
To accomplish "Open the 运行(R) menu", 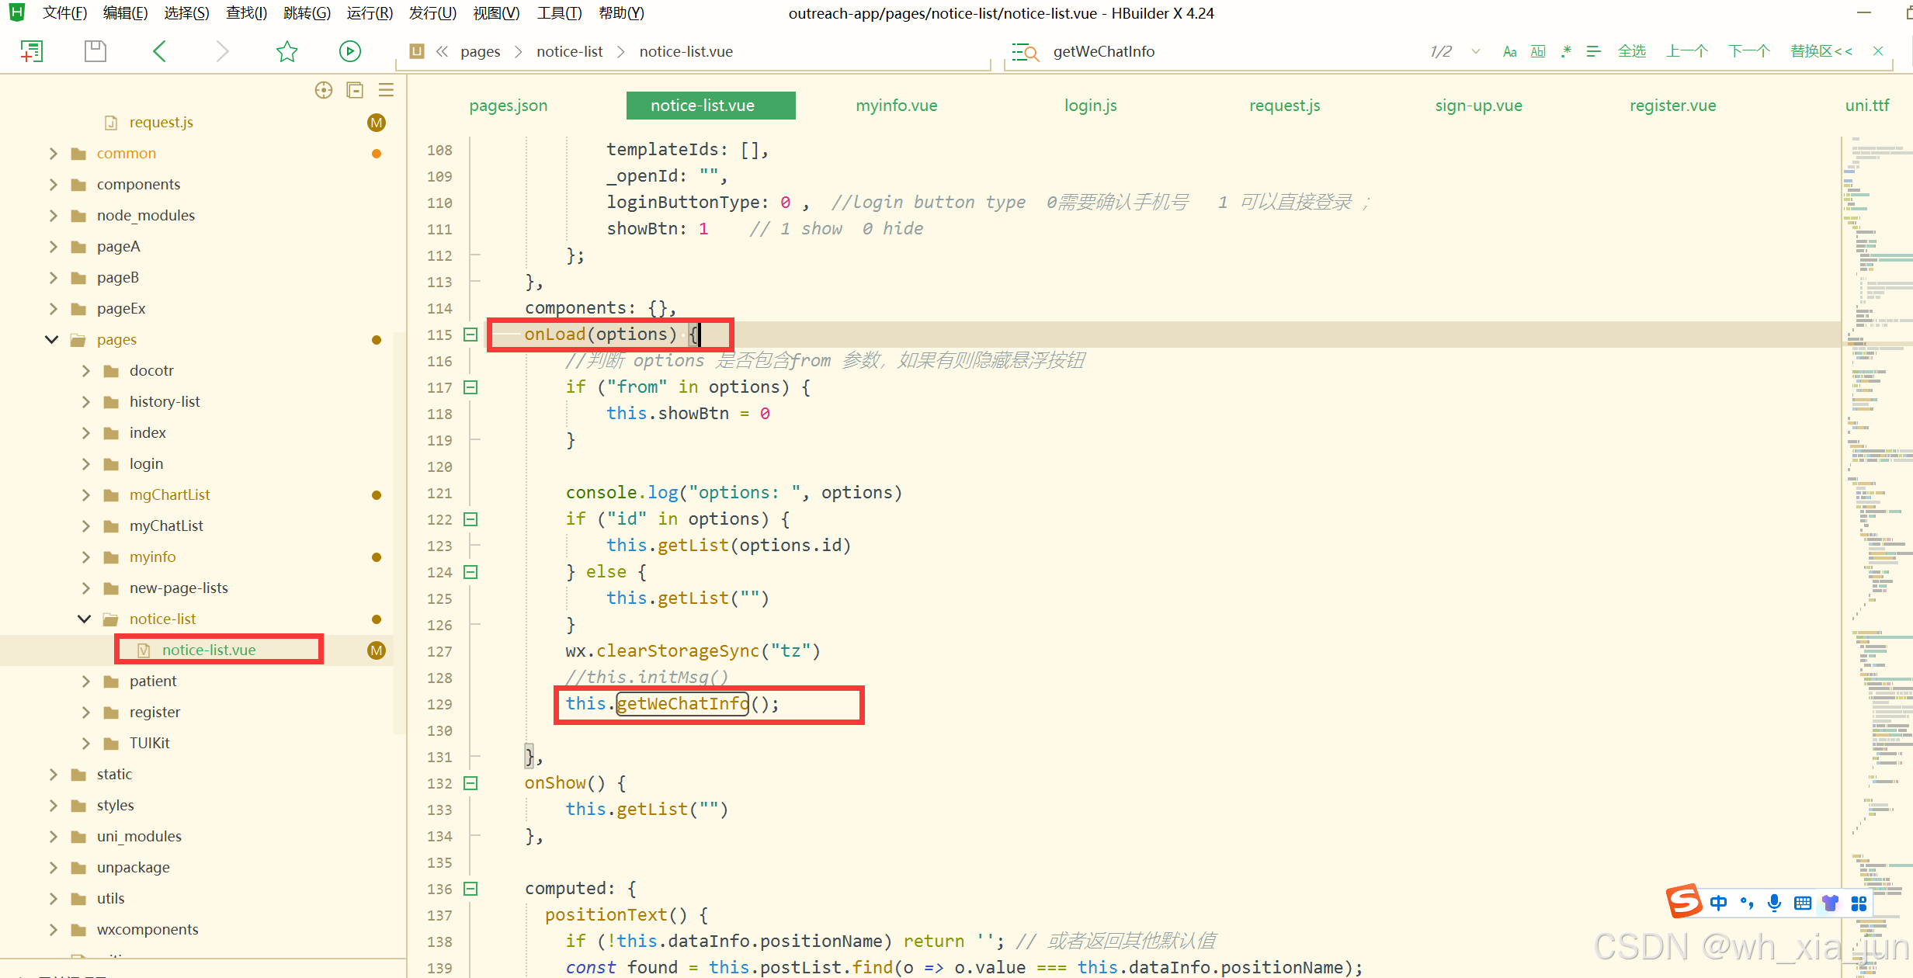I will 369,13.
